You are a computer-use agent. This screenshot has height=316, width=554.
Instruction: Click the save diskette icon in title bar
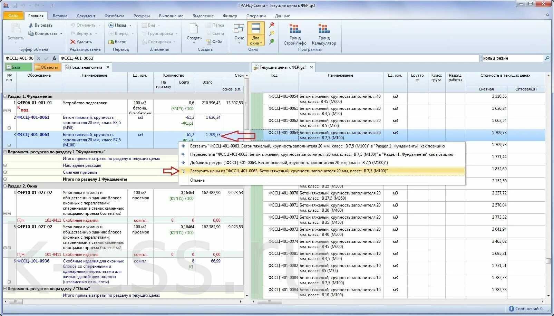coord(15,6)
